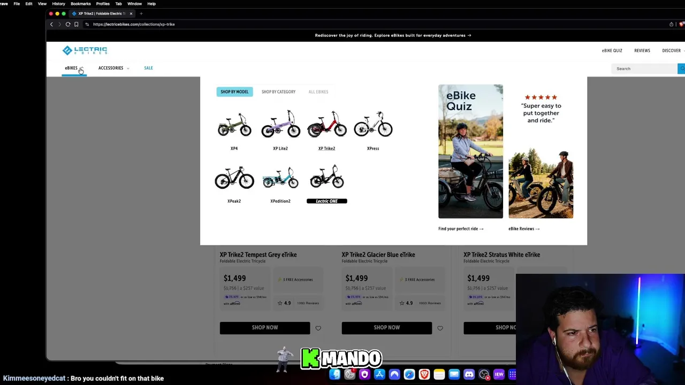
Task: Open the History menu in the menu bar
Action: 58,4
